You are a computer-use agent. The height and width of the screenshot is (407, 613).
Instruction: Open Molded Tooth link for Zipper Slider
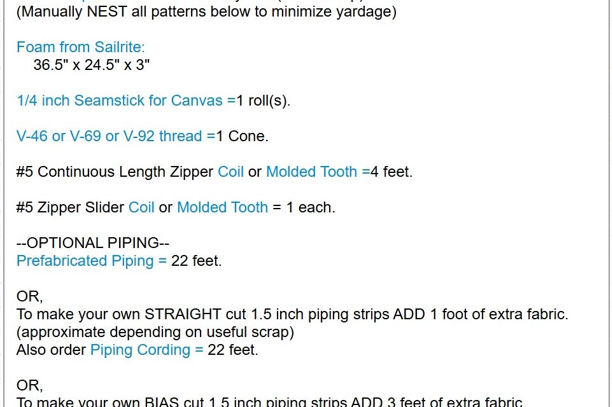pyautogui.click(x=222, y=207)
